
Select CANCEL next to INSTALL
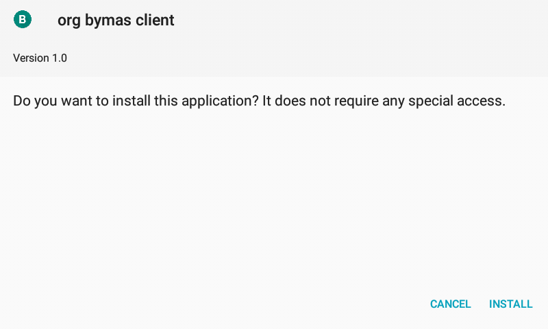[451, 304]
